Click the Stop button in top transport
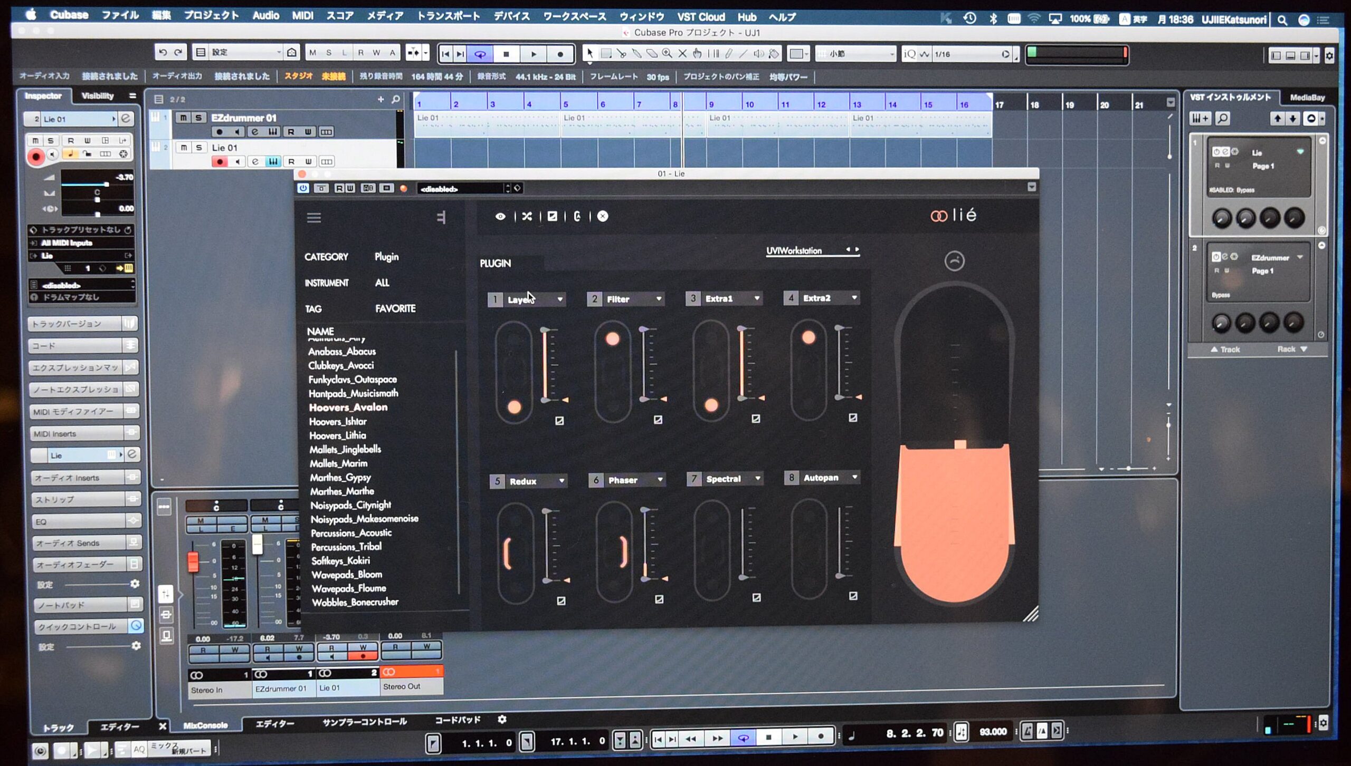 pyautogui.click(x=506, y=54)
